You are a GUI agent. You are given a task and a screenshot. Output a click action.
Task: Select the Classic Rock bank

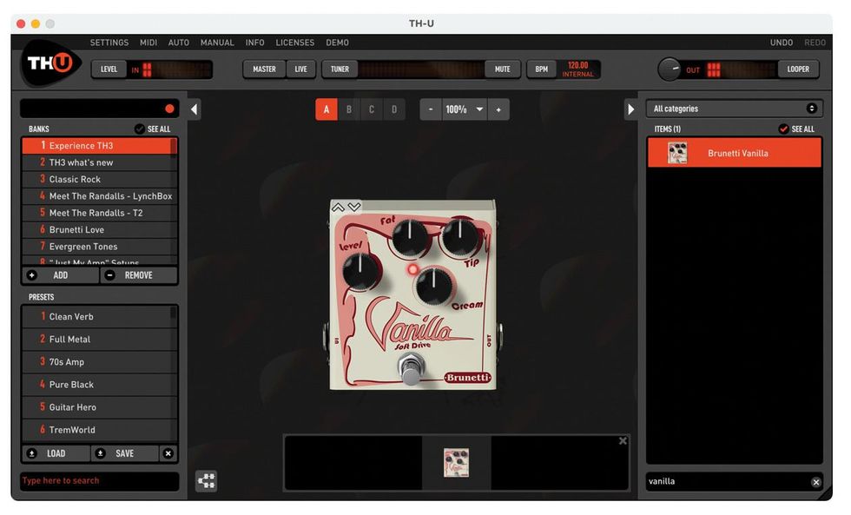coord(99,179)
